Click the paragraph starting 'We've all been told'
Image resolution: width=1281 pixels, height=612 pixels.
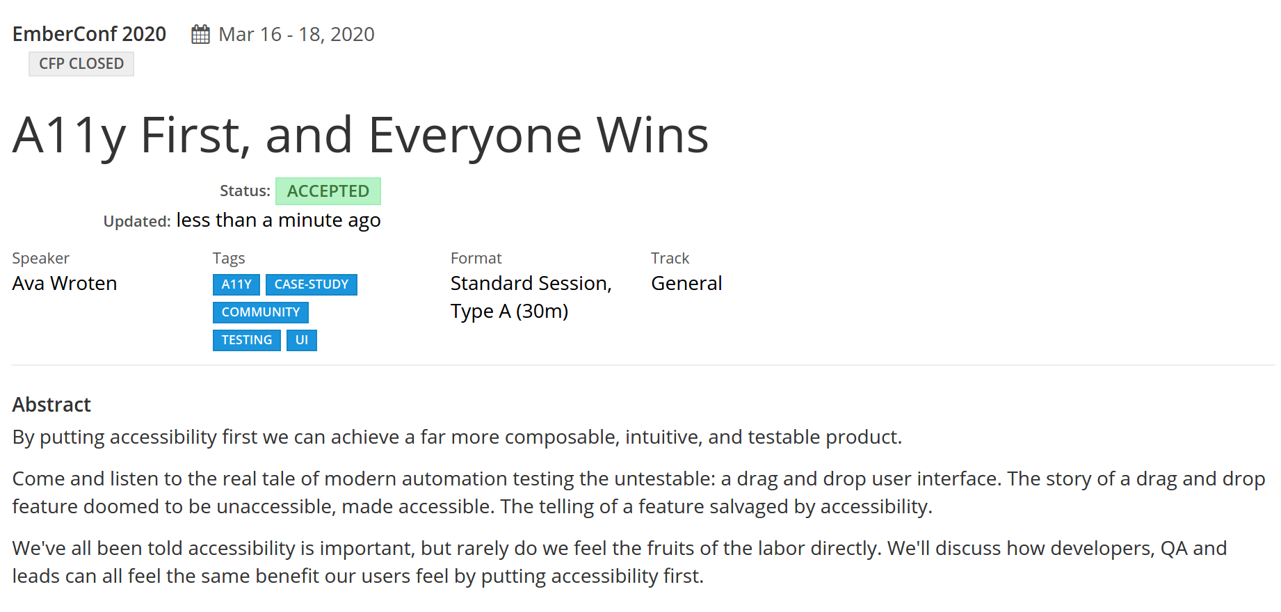[x=619, y=562]
